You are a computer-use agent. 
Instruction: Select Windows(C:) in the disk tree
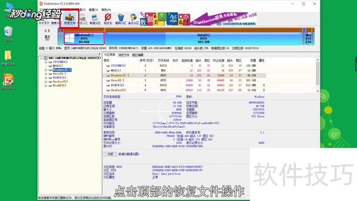[62, 70]
